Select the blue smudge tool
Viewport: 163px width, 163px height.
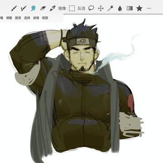click(x=33, y=8)
